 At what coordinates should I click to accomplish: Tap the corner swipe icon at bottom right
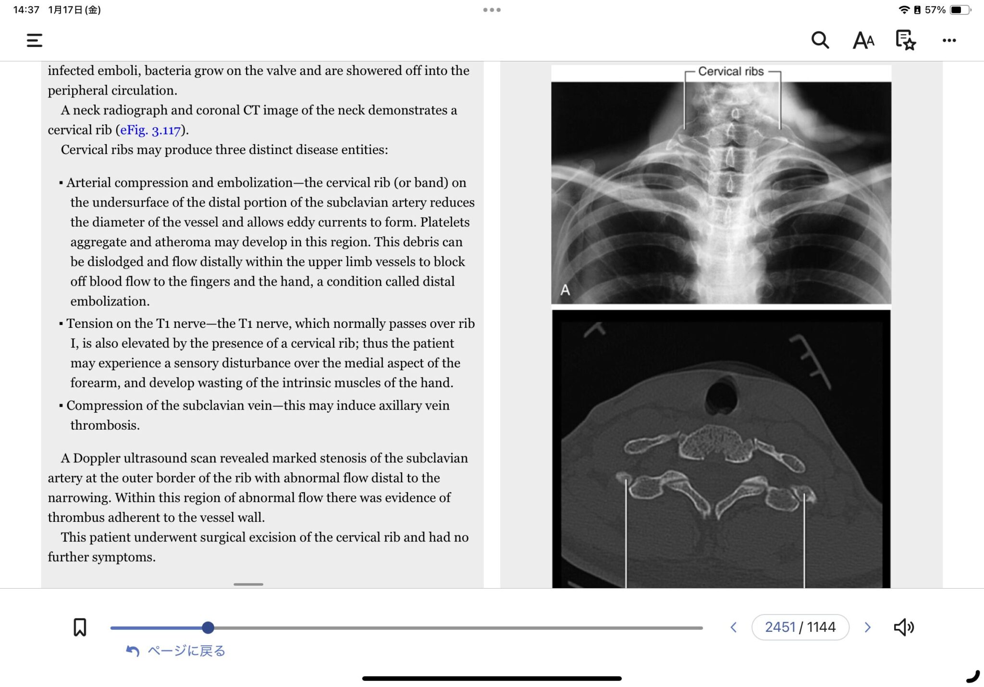(x=973, y=676)
